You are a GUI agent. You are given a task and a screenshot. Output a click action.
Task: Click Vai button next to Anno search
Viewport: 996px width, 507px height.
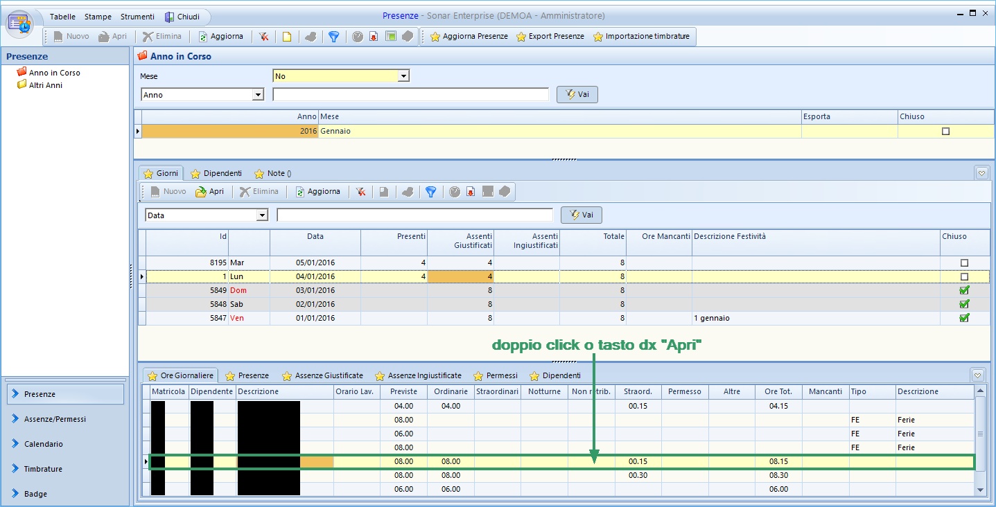577,95
